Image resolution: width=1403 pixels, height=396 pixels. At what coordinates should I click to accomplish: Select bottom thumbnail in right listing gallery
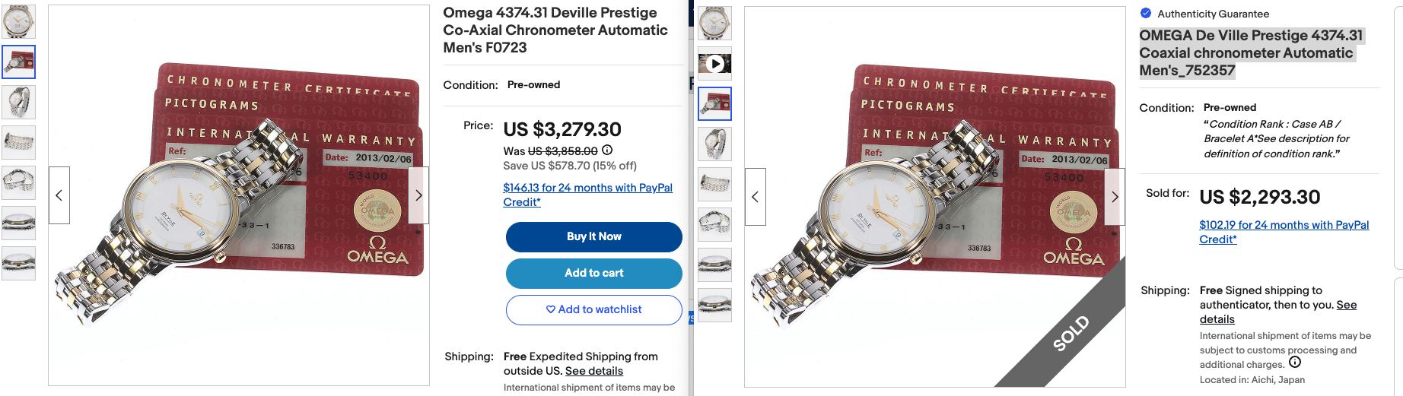[x=715, y=305]
